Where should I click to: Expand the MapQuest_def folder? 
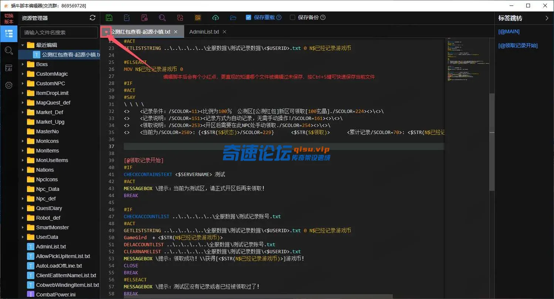[x=23, y=103]
